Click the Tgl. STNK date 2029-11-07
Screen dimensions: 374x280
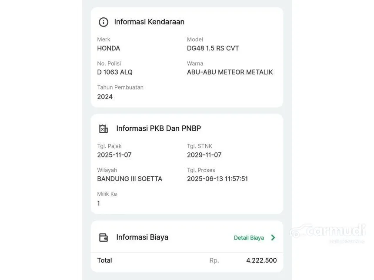pyautogui.click(x=204, y=155)
